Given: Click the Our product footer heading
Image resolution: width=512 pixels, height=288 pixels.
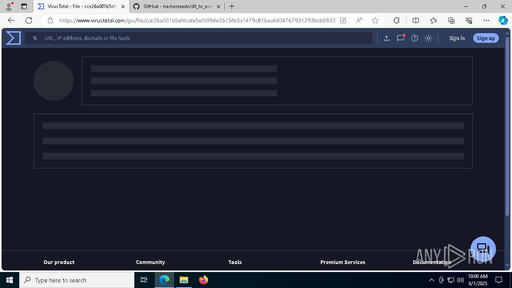Looking at the screenshot, I should pyautogui.click(x=59, y=262).
